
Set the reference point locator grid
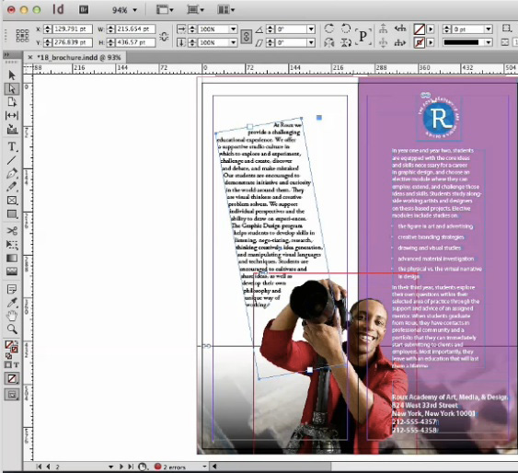[x=22, y=35]
